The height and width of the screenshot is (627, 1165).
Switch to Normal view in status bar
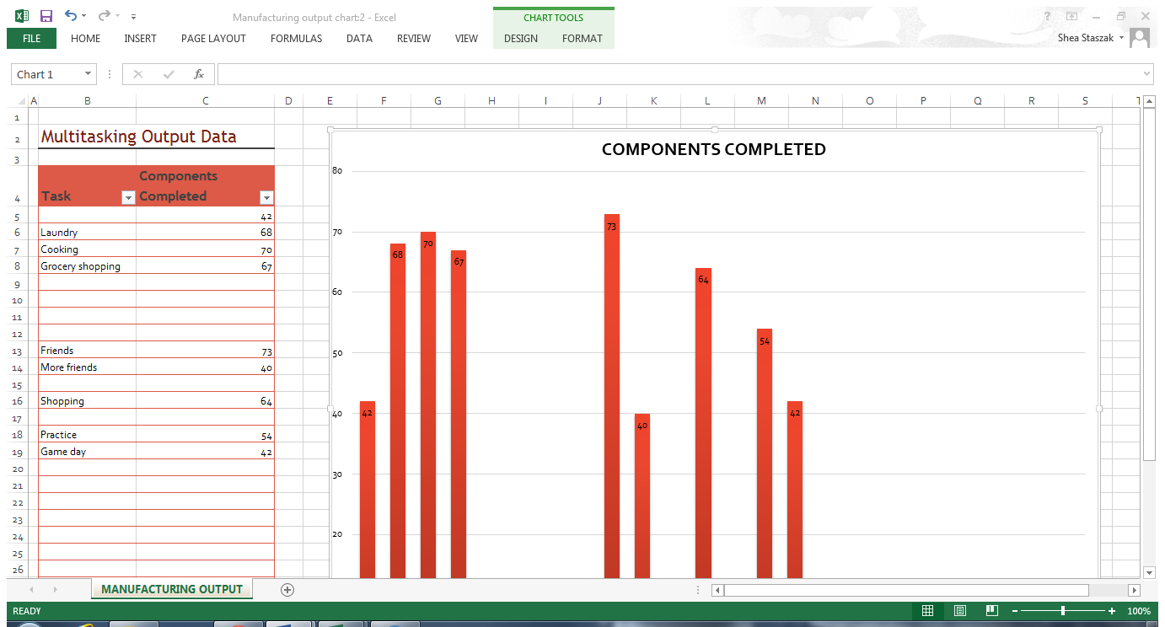[927, 611]
